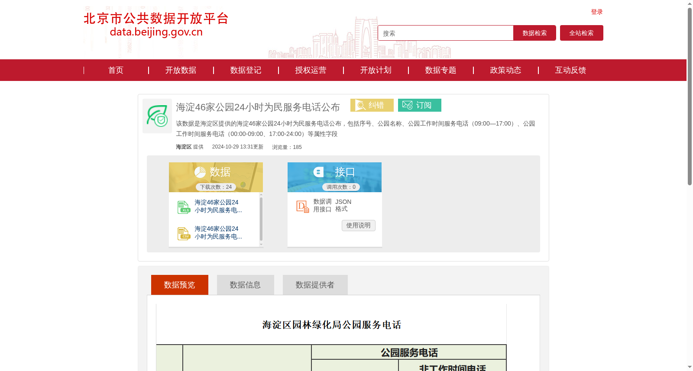Open 互动反馈 navigation item
Viewport: 693px width, 371px height.
(570, 70)
